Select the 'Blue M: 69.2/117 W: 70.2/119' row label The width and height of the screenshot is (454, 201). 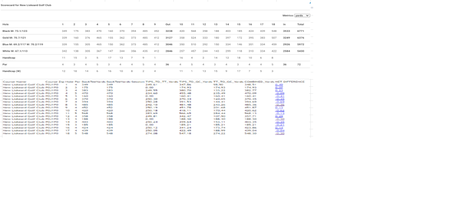(23, 44)
